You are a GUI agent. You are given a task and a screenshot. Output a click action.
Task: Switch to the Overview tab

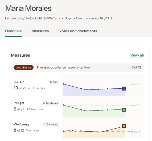13,31
